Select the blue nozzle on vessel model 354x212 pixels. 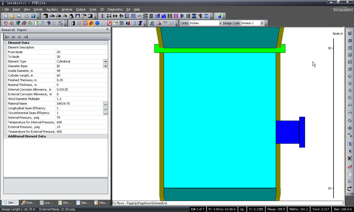click(290, 132)
